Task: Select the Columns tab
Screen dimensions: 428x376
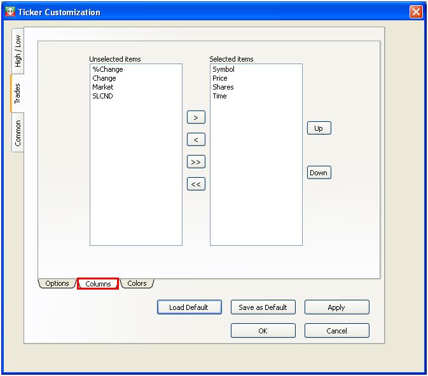Action: coord(98,284)
